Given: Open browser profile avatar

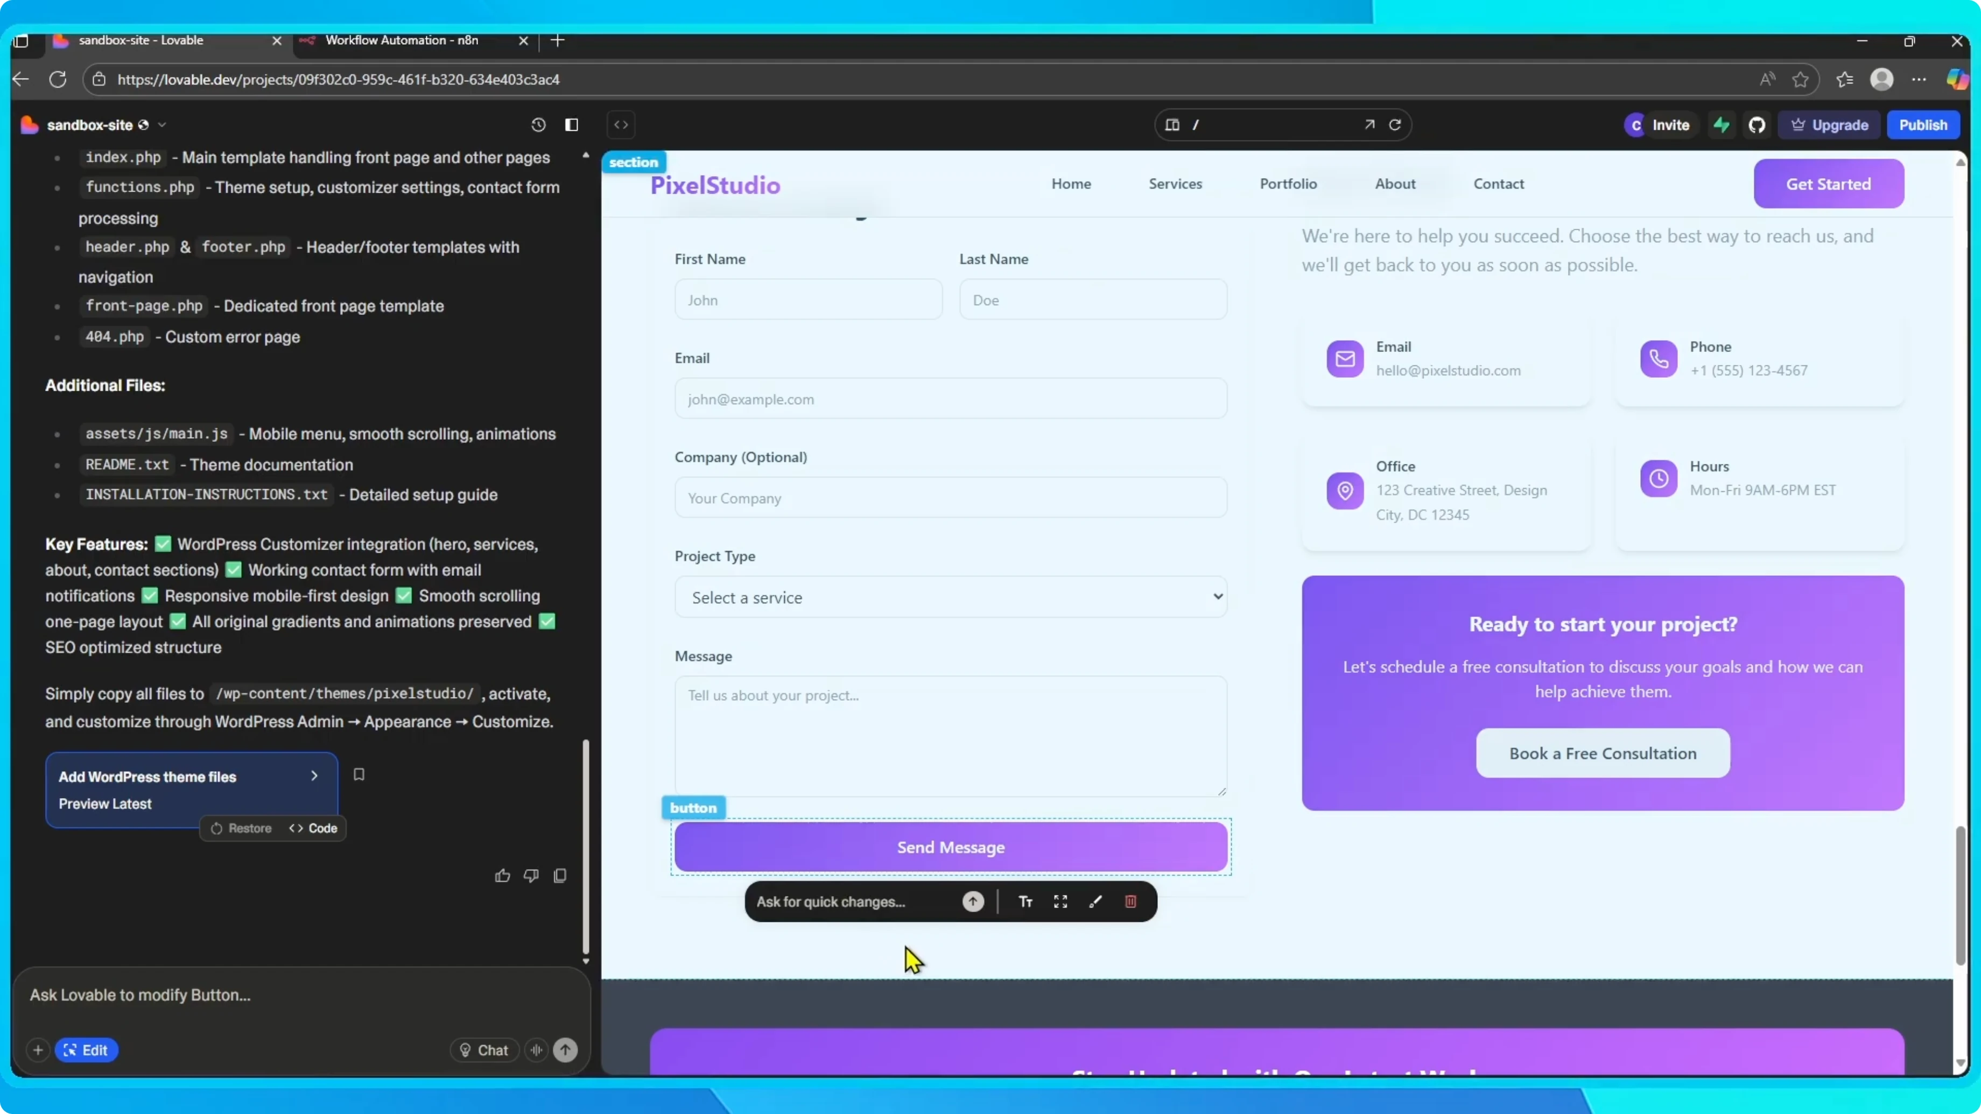Looking at the screenshot, I should coord(1881,79).
